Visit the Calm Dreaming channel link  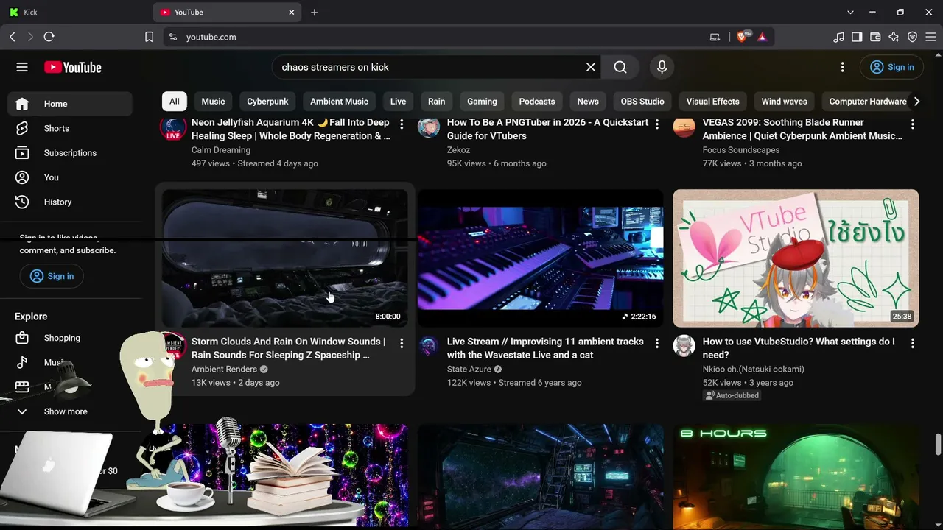click(221, 150)
